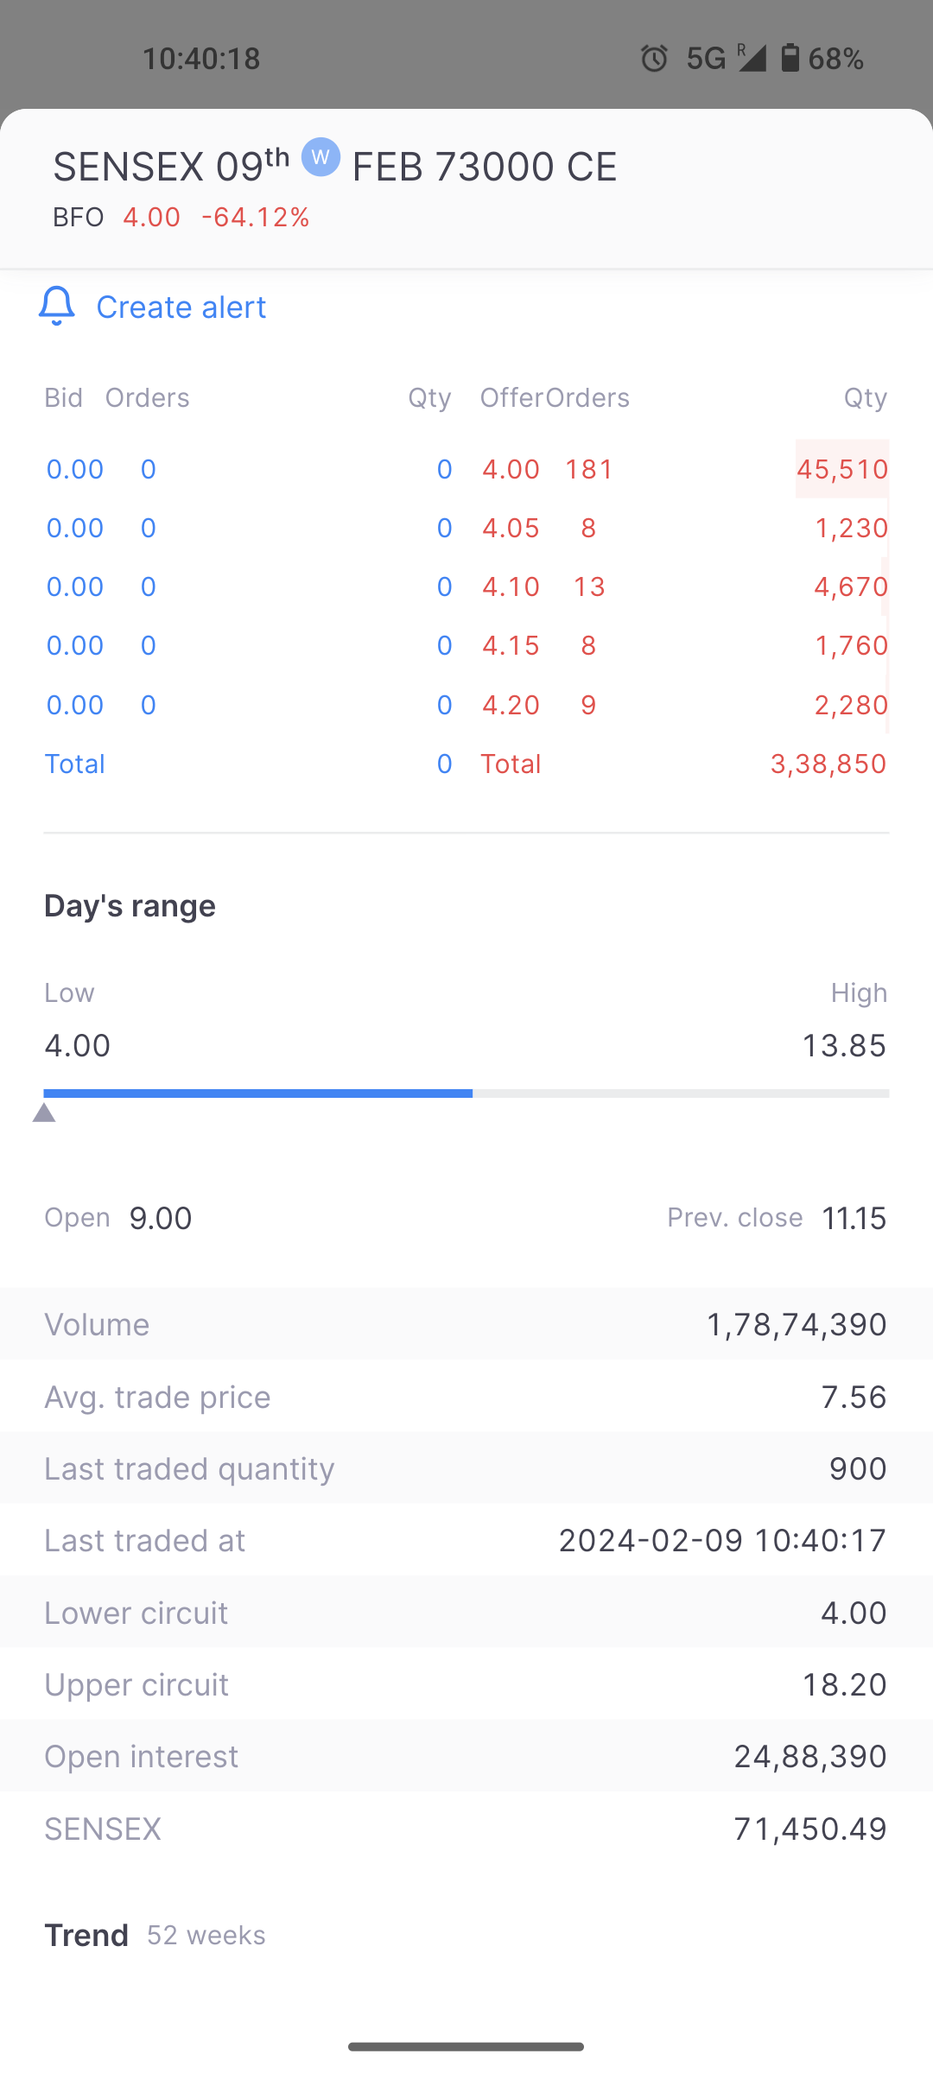This screenshot has width=933, height=2073.
Task: Tap the Lower circuit value
Action: (x=854, y=1613)
